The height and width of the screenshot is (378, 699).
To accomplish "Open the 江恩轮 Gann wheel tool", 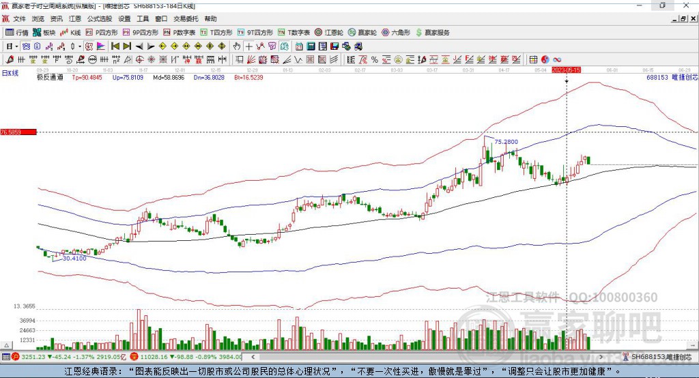I will point(329,33).
